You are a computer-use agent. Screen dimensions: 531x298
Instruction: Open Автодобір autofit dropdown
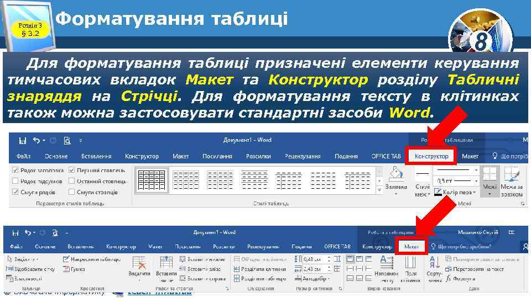pyautogui.click(x=312, y=279)
